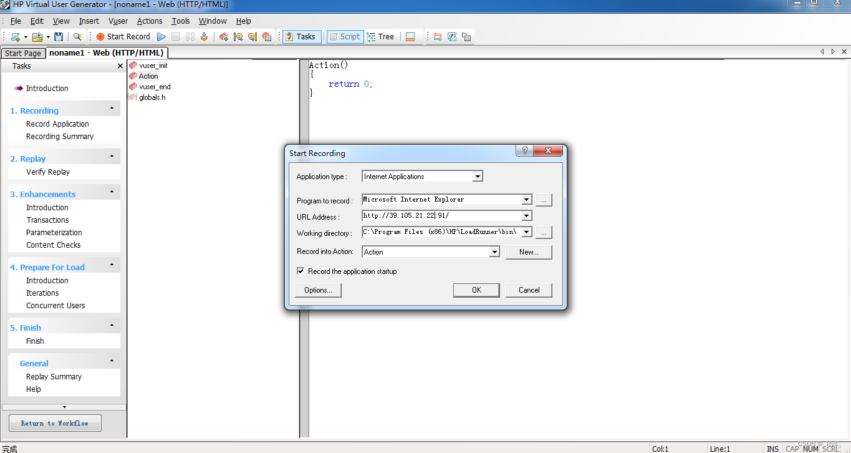Open the Actions menu
This screenshot has width=851, height=453.
pos(150,21)
